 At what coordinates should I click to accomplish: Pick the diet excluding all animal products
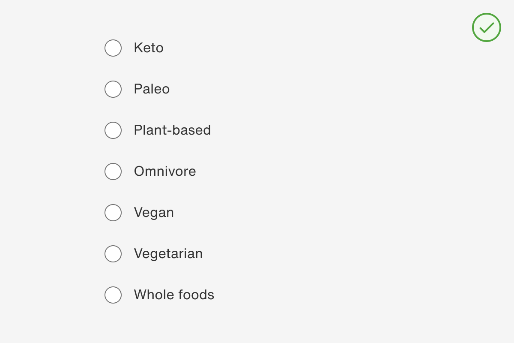click(x=113, y=213)
